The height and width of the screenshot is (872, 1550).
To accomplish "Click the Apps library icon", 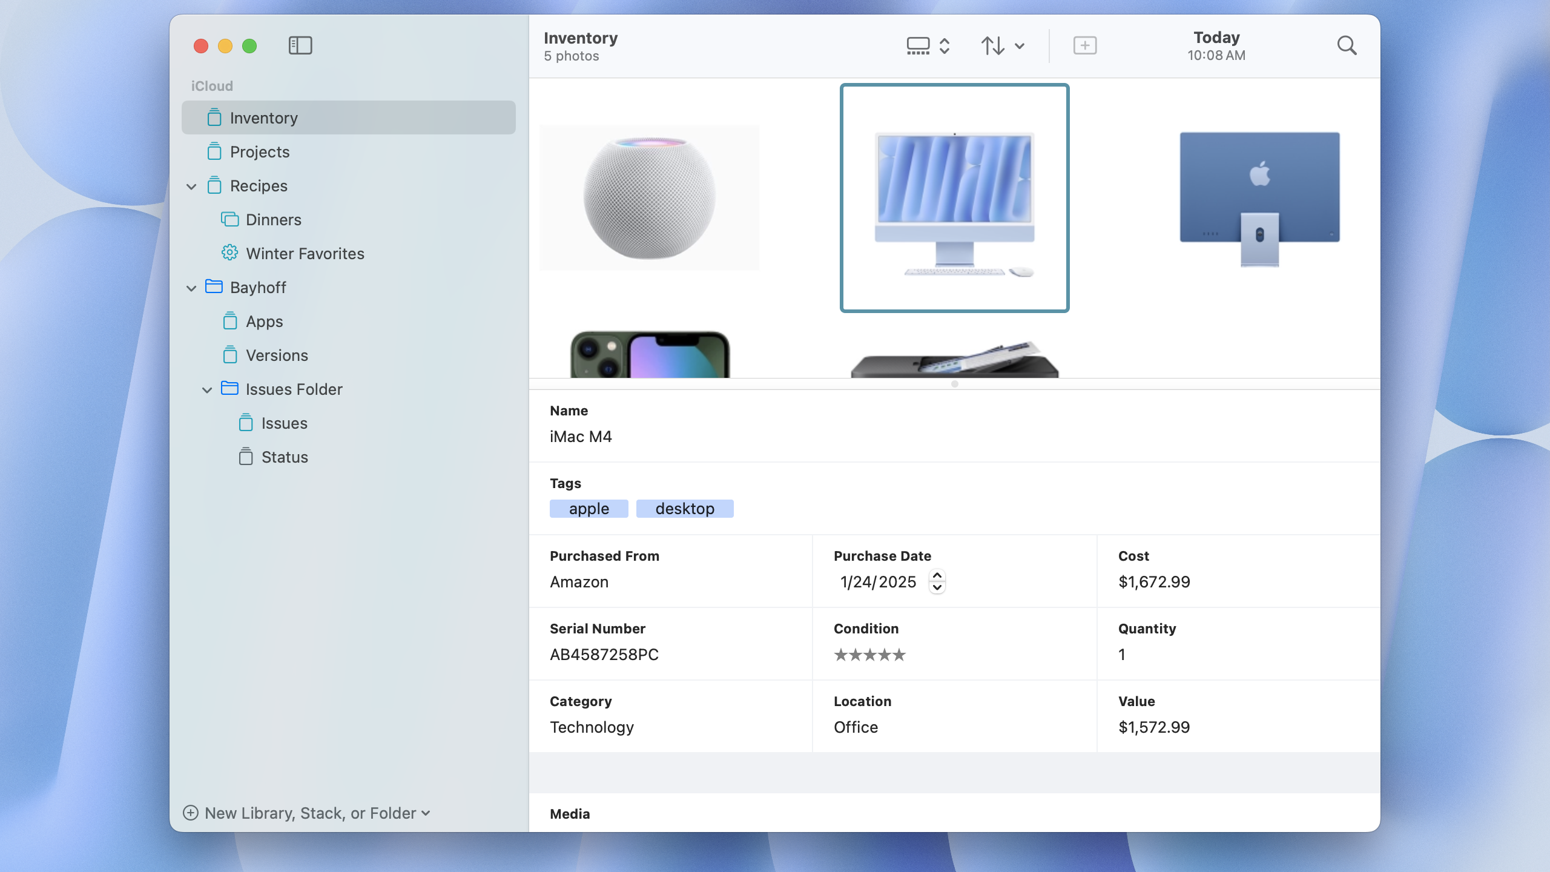I will 230,321.
